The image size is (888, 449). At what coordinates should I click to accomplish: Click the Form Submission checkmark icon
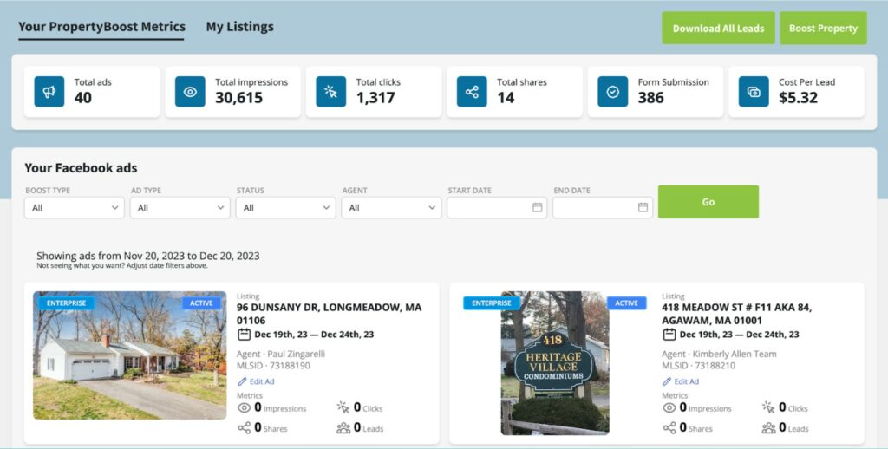click(613, 92)
